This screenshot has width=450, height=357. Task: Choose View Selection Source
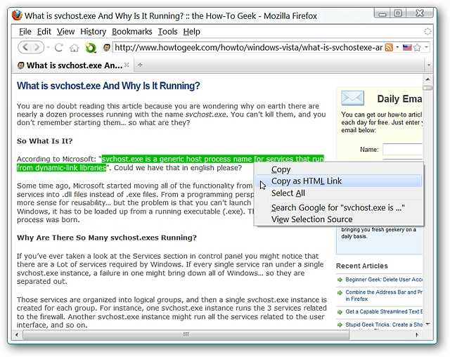click(x=339, y=219)
